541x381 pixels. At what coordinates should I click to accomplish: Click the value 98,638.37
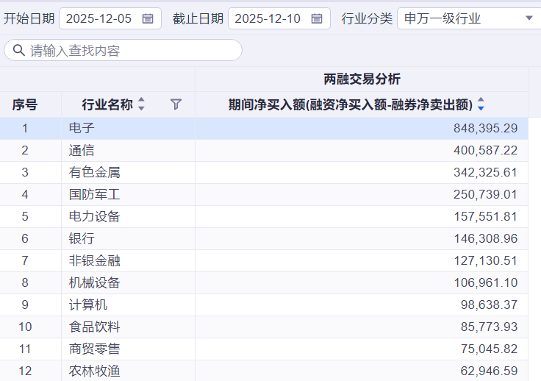pyautogui.click(x=489, y=305)
